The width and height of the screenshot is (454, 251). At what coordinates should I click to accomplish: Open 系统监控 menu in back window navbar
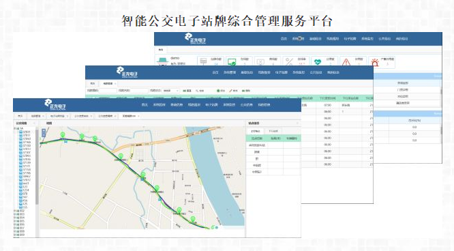367,39
